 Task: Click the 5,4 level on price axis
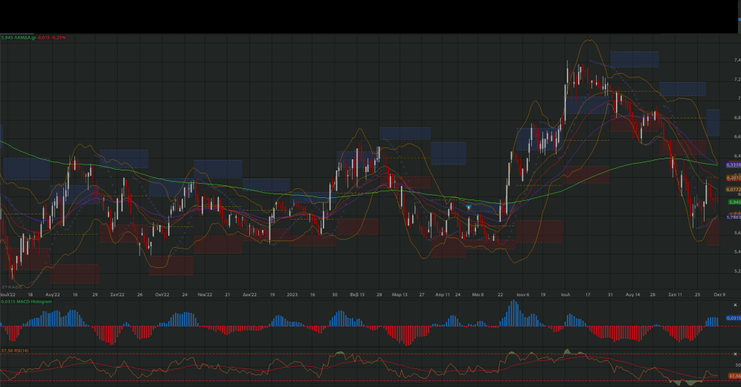point(736,252)
